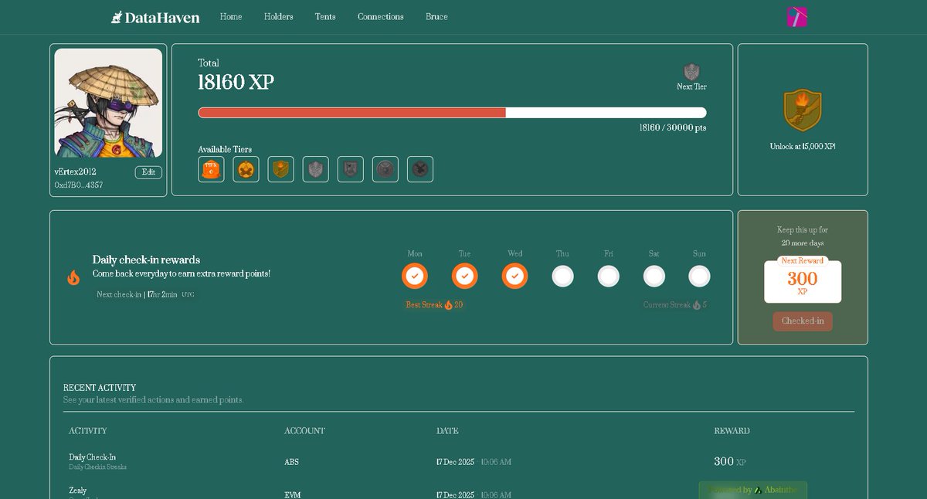This screenshot has width=927, height=499.
Task: Click the Thursday check-in circle
Action: (562, 276)
